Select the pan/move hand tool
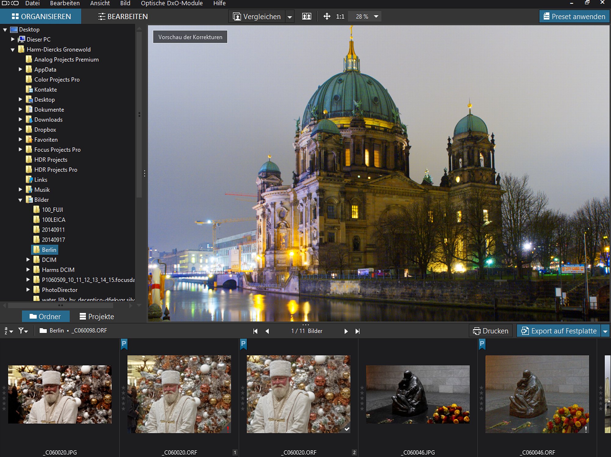This screenshot has height=457, width=611. pos(327,16)
